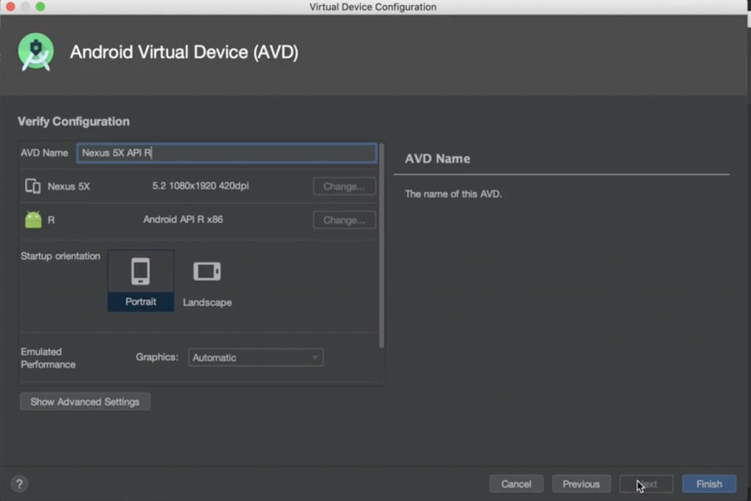The width and height of the screenshot is (751, 501).
Task: Open the Graphics dropdown set to Automatic
Action: click(256, 357)
